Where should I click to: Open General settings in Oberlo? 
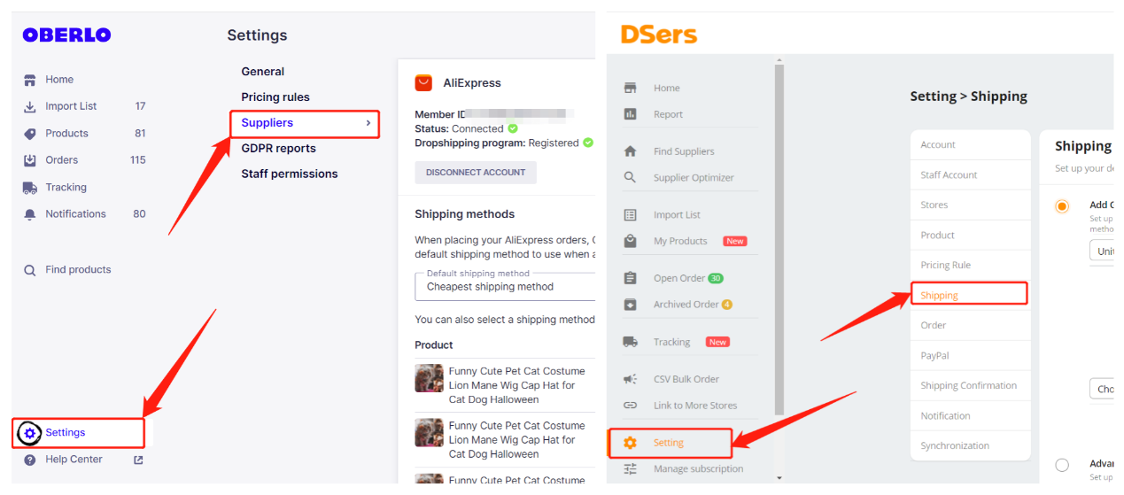click(263, 72)
